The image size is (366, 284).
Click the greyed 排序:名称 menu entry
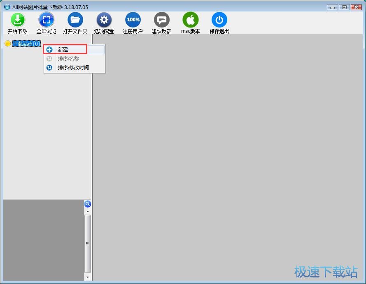(74, 59)
